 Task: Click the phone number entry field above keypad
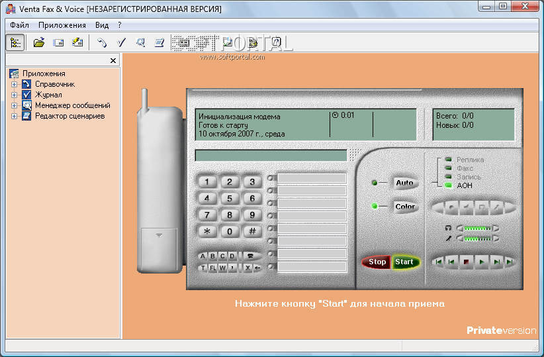pos(271,155)
